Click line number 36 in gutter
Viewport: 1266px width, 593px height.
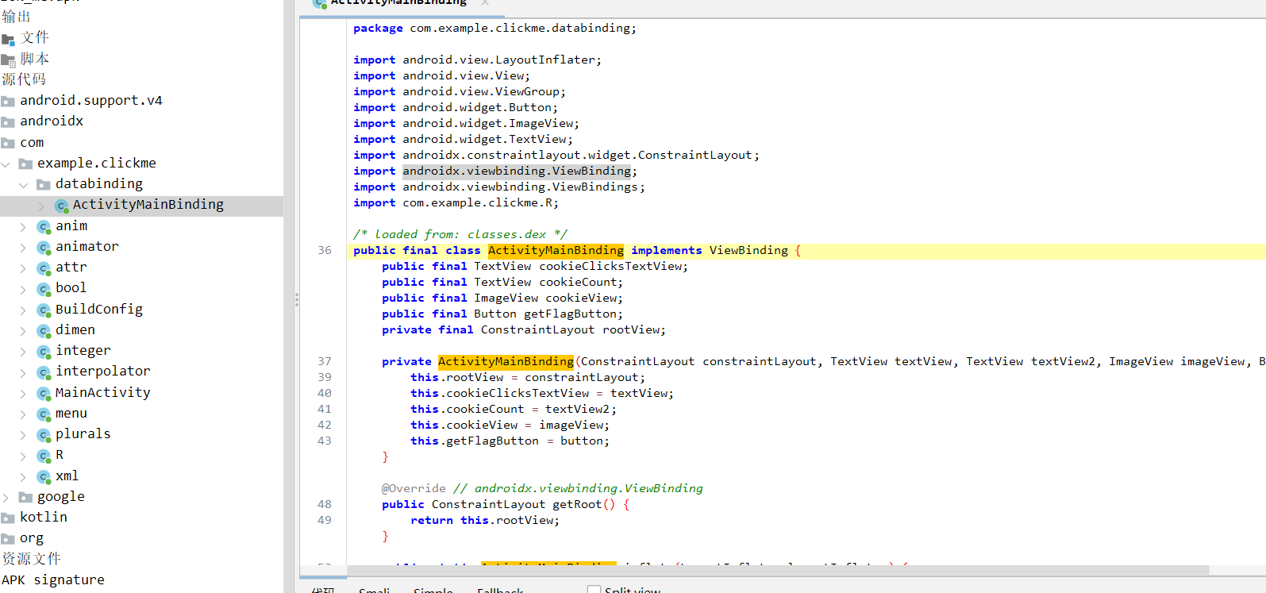click(x=325, y=251)
